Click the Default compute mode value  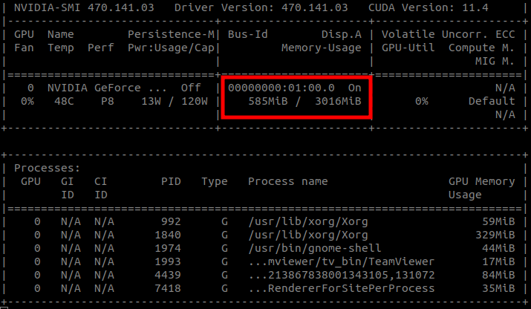(x=492, y=101)
